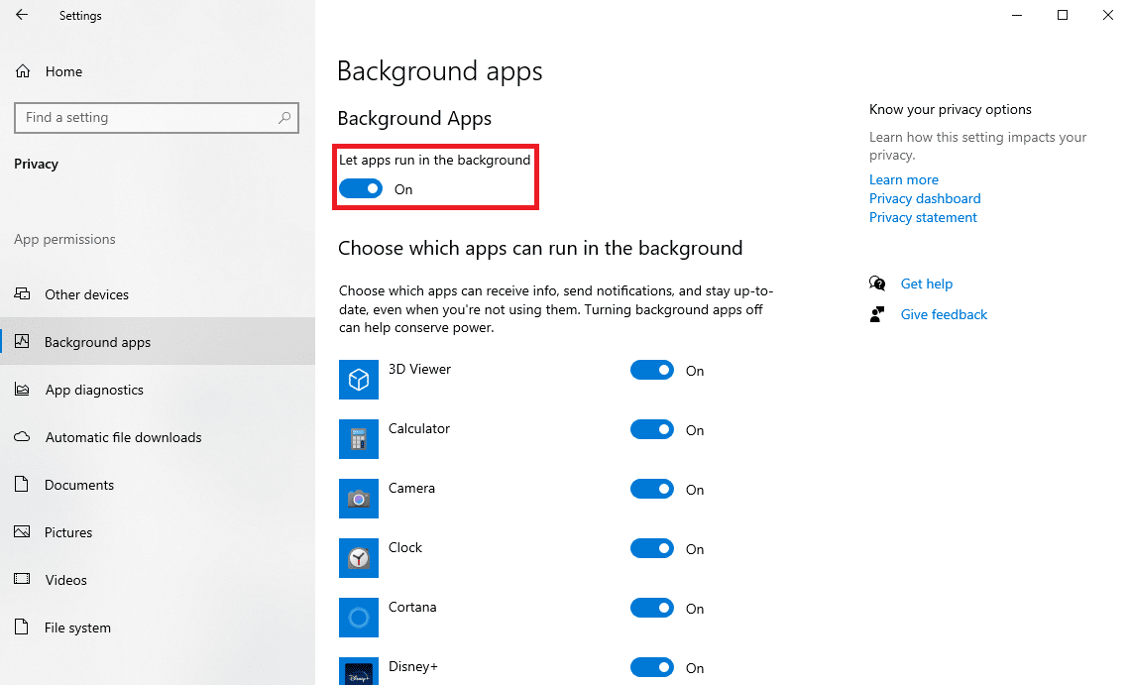The image size is (1129, 685).
Task: Click the Disney+ app name
Action: point(412,666)
